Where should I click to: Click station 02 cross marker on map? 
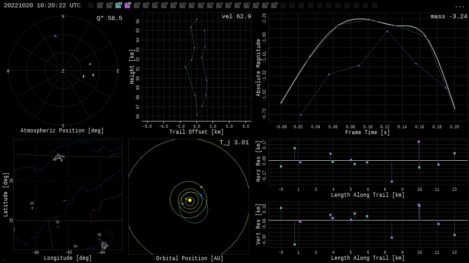(58, 226)
